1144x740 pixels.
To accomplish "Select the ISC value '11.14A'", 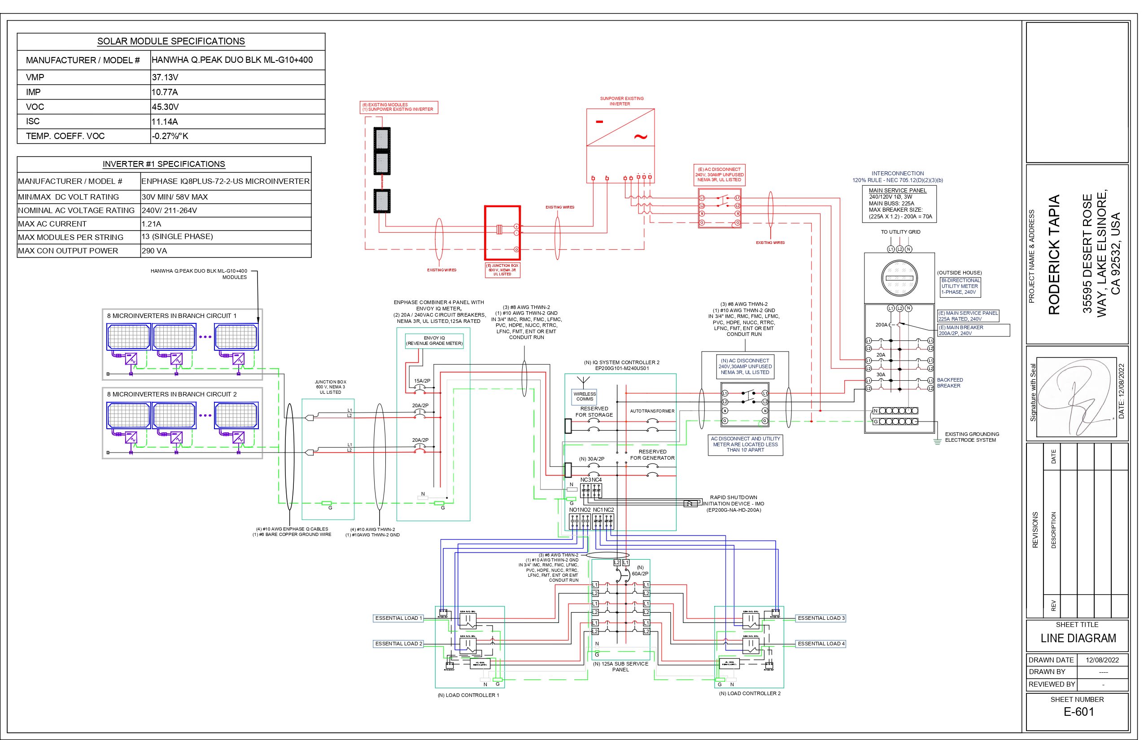I will 165,122.
